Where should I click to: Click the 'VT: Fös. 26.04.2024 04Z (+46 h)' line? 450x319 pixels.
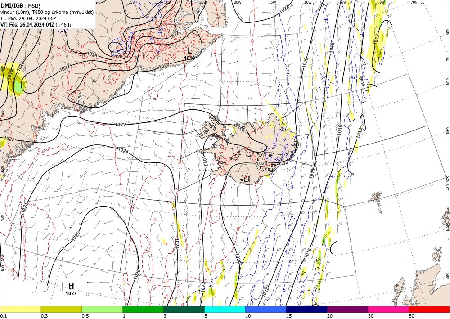[x=36, y=25]
